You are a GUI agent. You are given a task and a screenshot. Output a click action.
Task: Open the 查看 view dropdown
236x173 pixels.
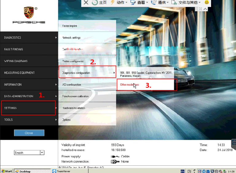[140, 2]
